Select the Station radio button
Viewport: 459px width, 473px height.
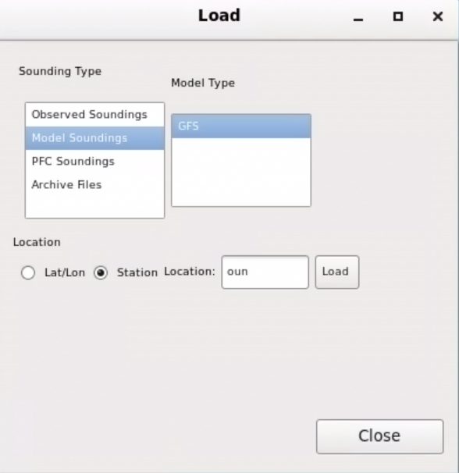101,272
